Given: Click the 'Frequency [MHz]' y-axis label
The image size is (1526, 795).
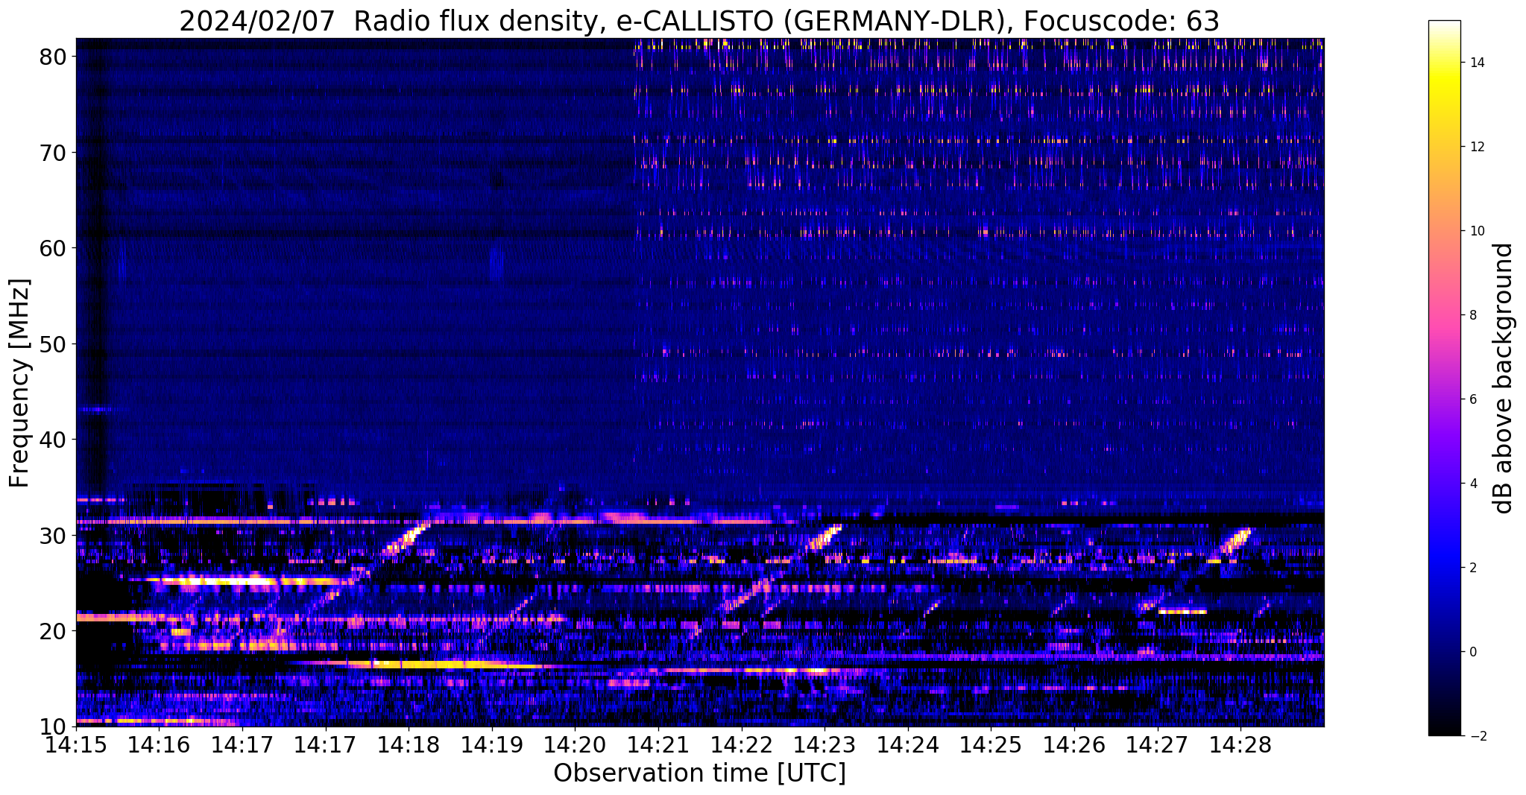Looking at the screenshot, I should point(20,384).
